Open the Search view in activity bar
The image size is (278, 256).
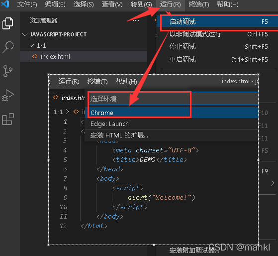tap(8, 47)
